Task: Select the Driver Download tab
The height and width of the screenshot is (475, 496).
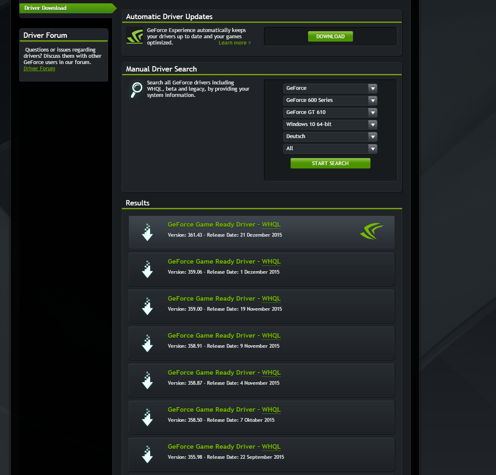Action: pos(68,8)
